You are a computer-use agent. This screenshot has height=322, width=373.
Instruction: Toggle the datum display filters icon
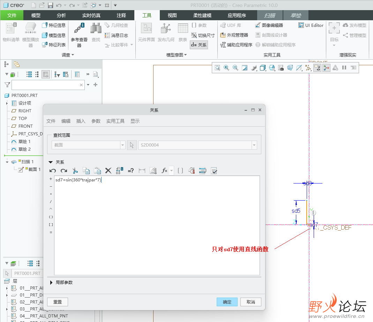(x=308, y=68)
